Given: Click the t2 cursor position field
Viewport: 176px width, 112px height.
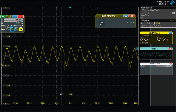Looking at the screenshot, I should (13, 21).
